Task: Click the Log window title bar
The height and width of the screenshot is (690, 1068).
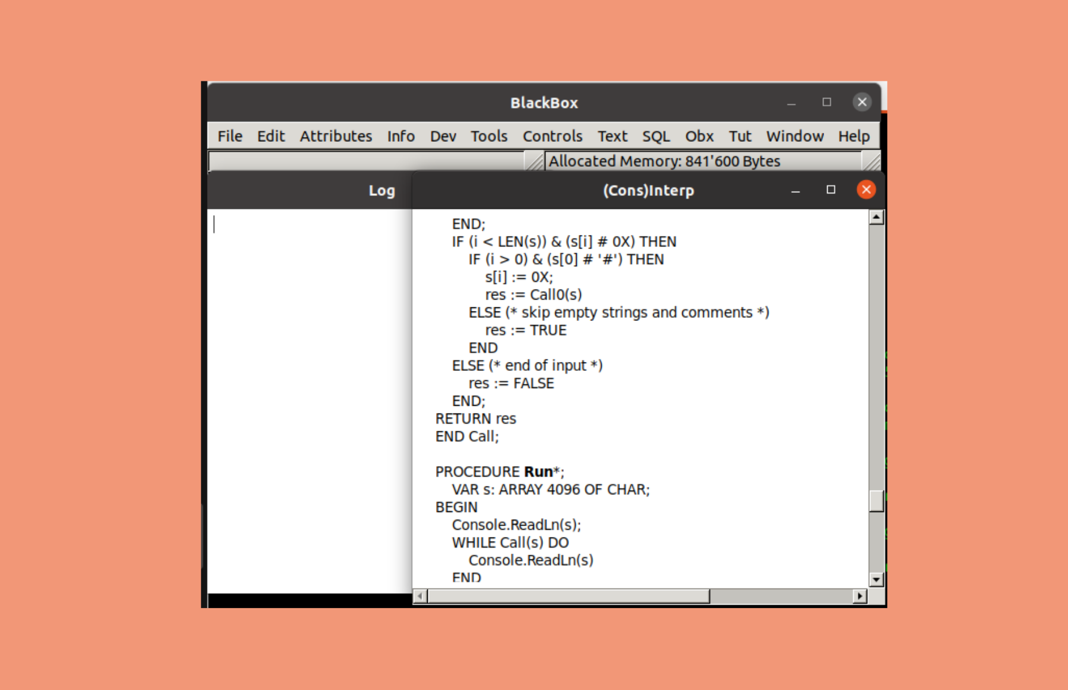Action: click(x=310, y=190)
